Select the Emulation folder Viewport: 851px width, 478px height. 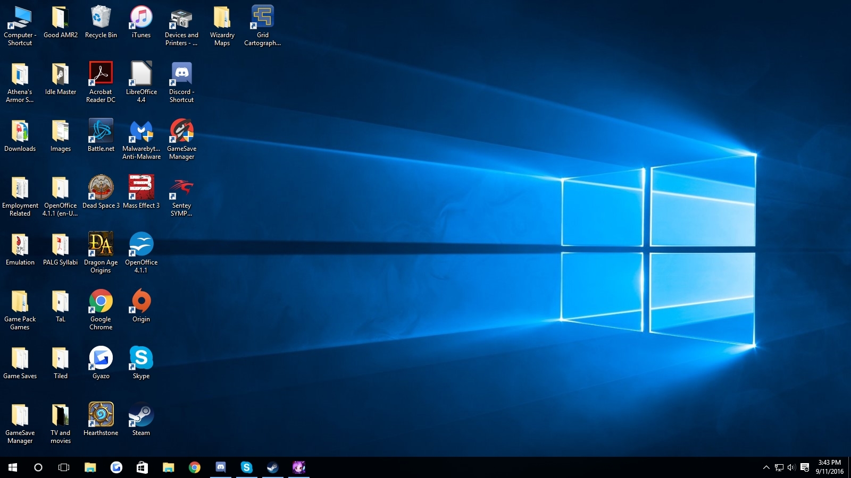click(x=20, y=250)
